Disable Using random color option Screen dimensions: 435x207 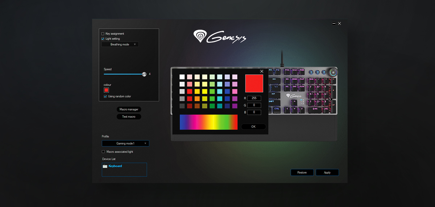pyautogui.click(x=105, y=96)
